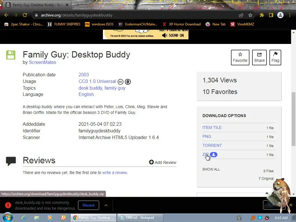Click the 2003 publication date link
Image resolution: width=296 pixels, height=222 pixels.
click(x=84, y=75)
